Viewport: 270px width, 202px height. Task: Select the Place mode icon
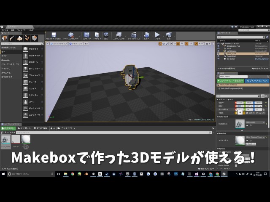pyautogui.click(x=5, y=38)
